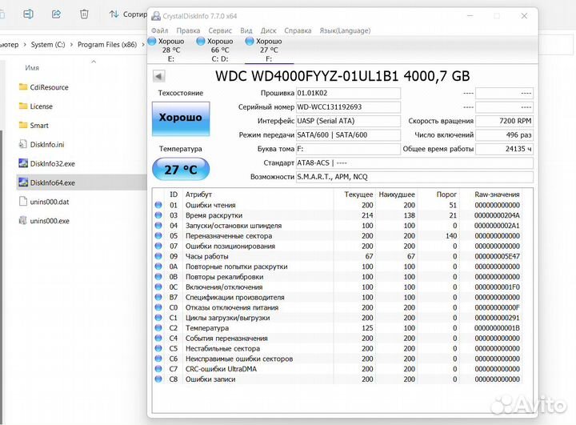
Task: Expand chevron after System (C:) breadcrumb
Action: (x=71, y=45)
